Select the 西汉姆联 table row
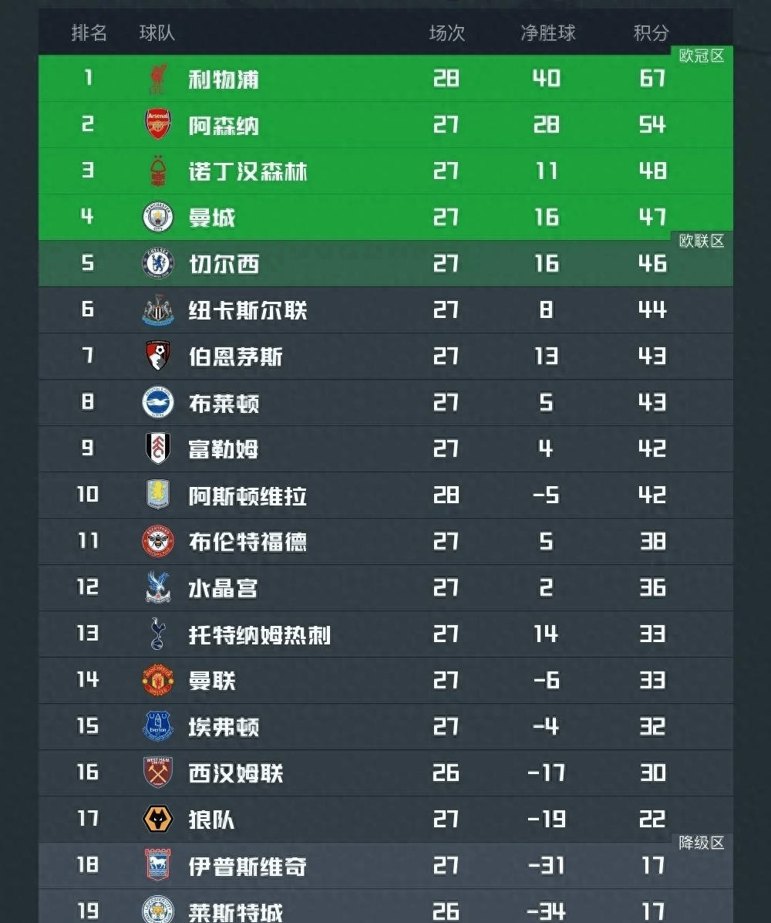Image resolution: width=771 pixels, height=923 pixels. coord(385,773)
